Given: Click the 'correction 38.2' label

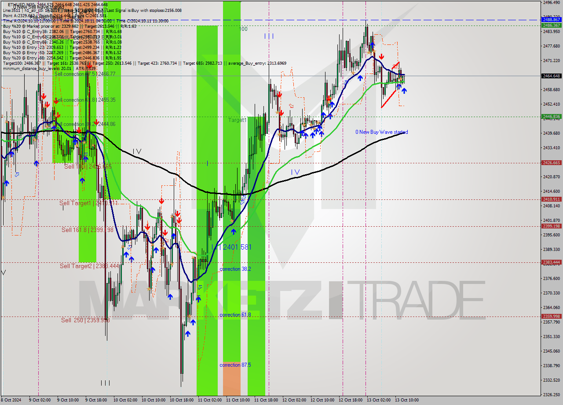Looking at the screenshot, I should 235,269.
